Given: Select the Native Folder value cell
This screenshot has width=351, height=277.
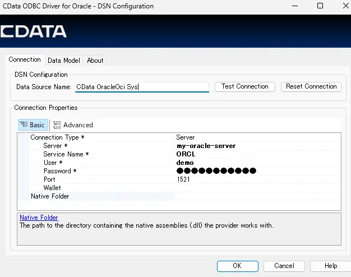Looking at the screenshot, I should (258, 196).
